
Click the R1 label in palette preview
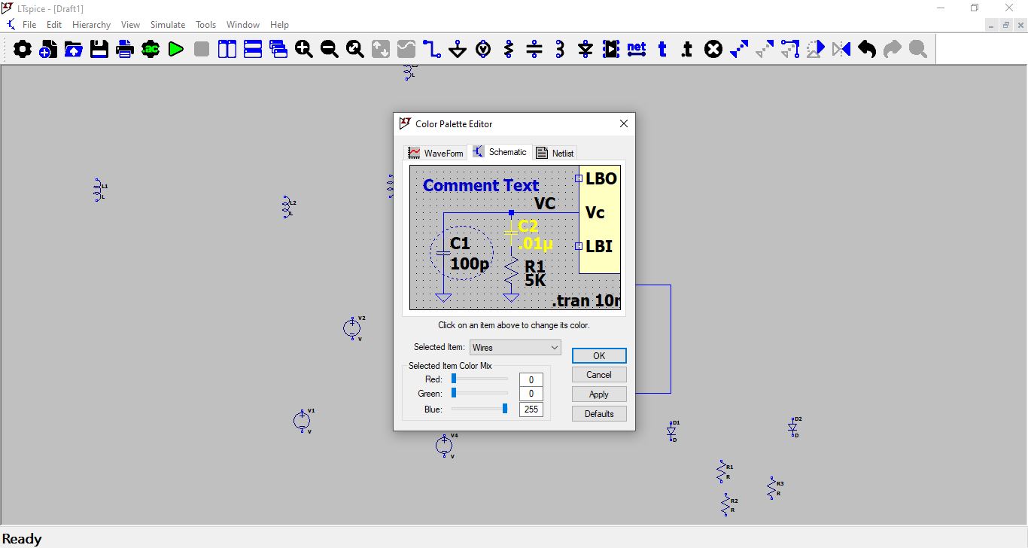coord(535,266)
